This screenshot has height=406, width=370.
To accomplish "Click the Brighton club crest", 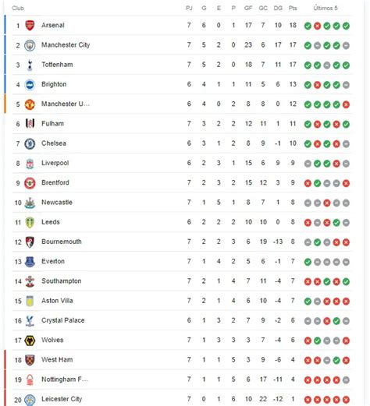I will [30, 85].
